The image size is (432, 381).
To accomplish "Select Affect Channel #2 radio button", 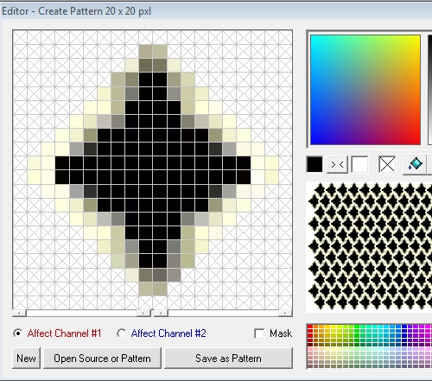I will (x=121, y=333).
